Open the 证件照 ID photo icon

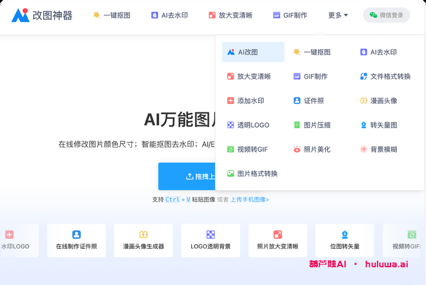click(x=297, y=101)
